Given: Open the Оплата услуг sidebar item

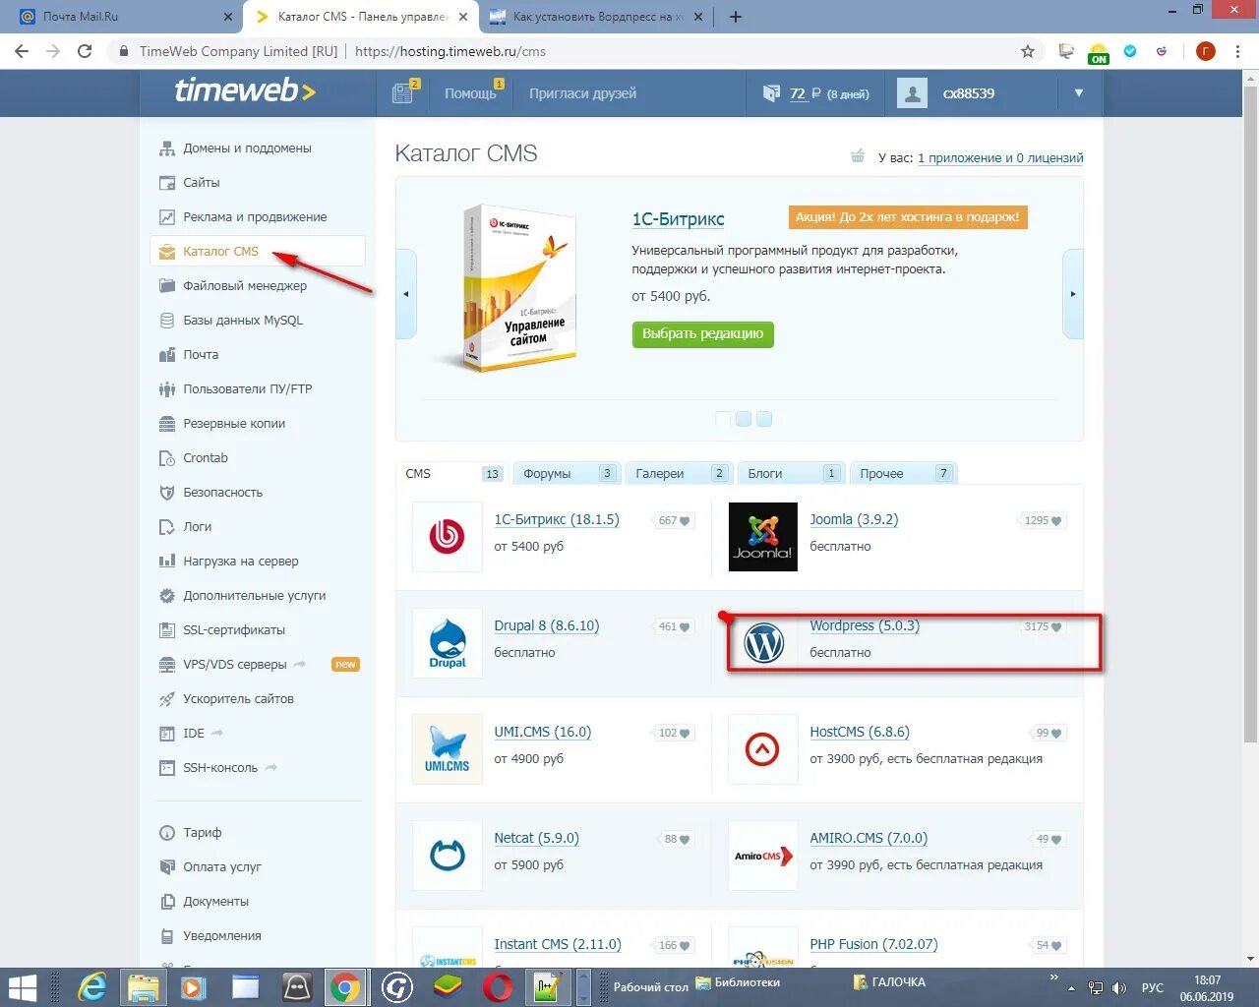Looking at the screenshot, I should (222, 867).
